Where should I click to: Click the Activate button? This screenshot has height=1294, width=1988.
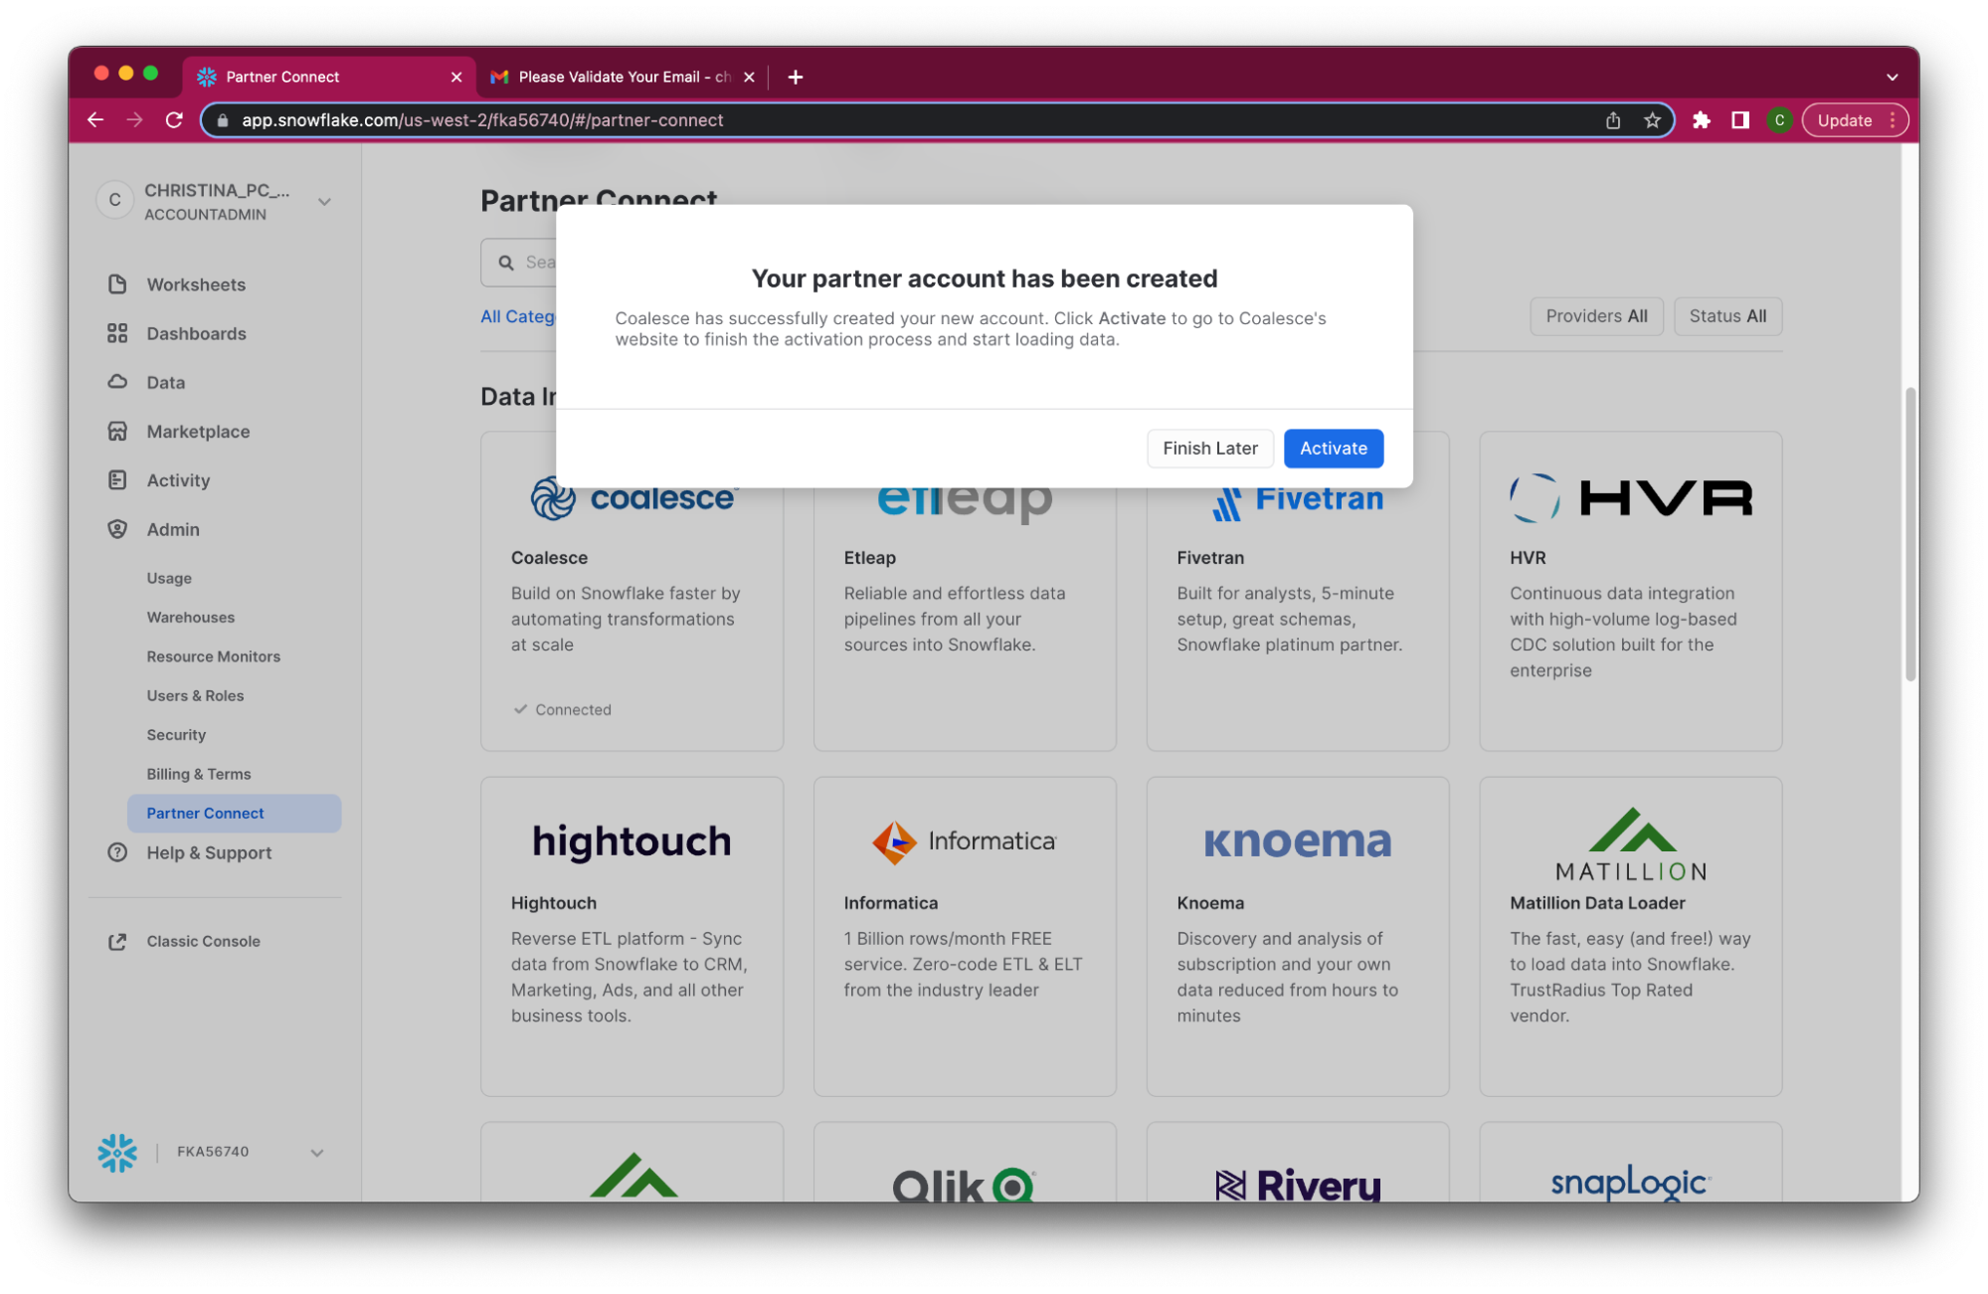1333,449
